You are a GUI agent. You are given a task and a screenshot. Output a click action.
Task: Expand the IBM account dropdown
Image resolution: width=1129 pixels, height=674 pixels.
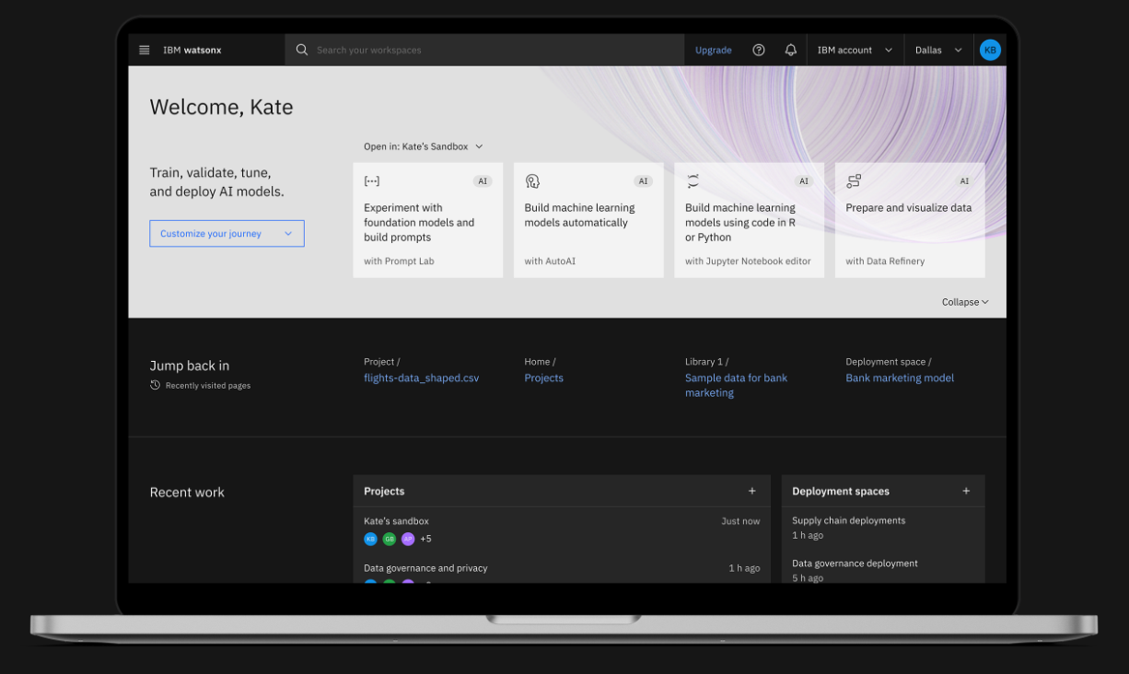[855, 51]
